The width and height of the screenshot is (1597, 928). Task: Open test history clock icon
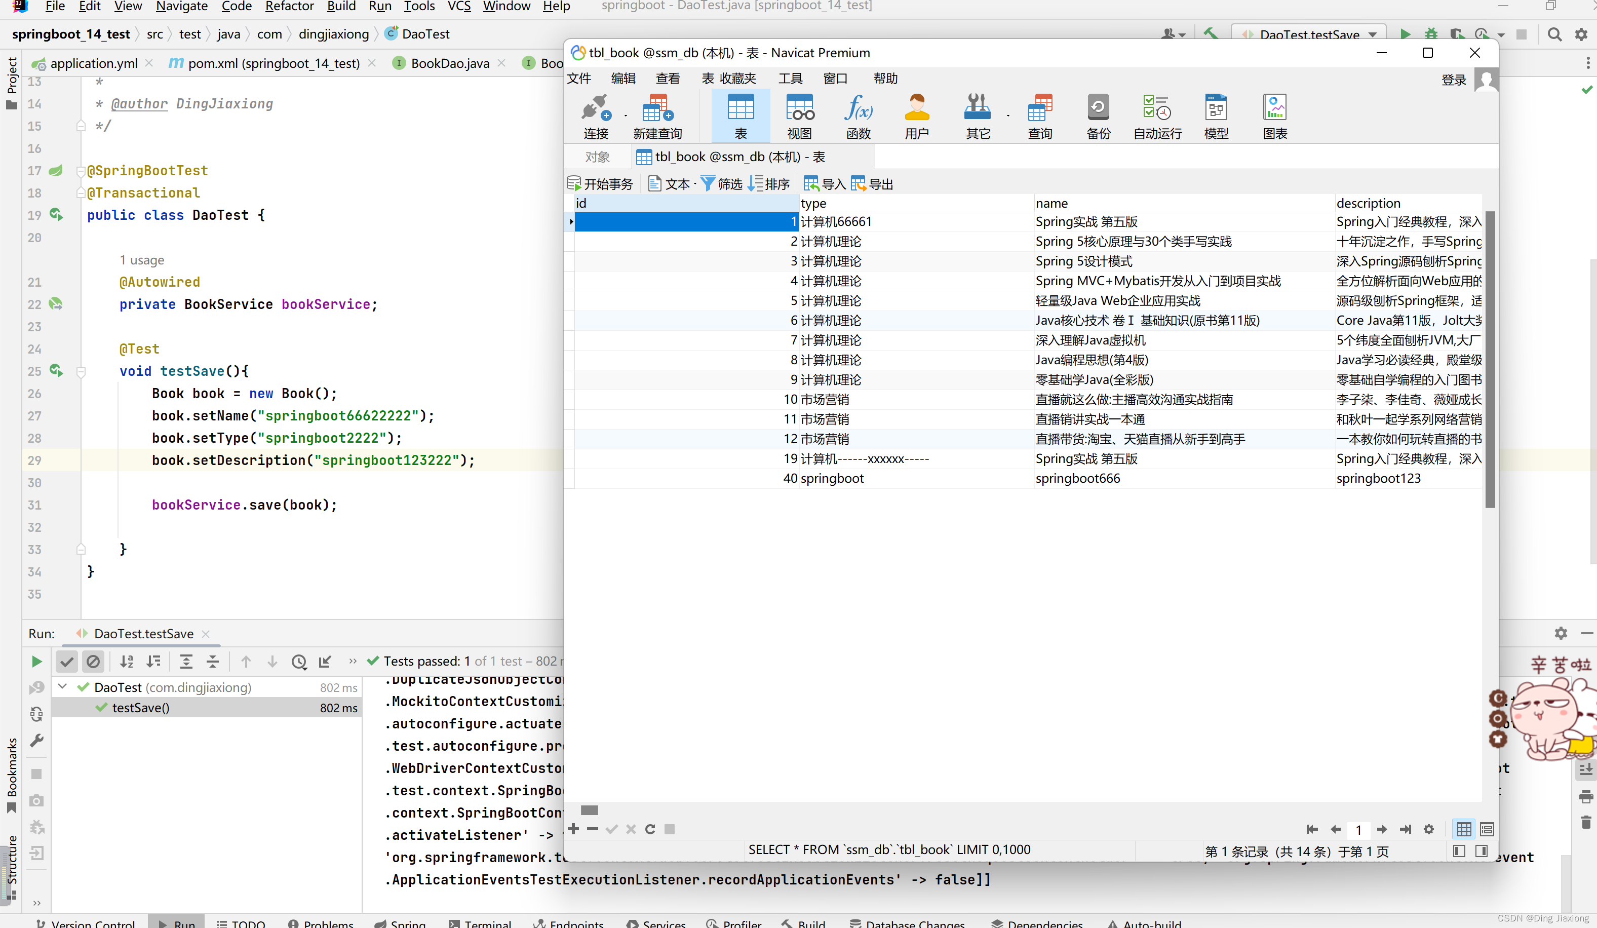(x=299, y=662)
